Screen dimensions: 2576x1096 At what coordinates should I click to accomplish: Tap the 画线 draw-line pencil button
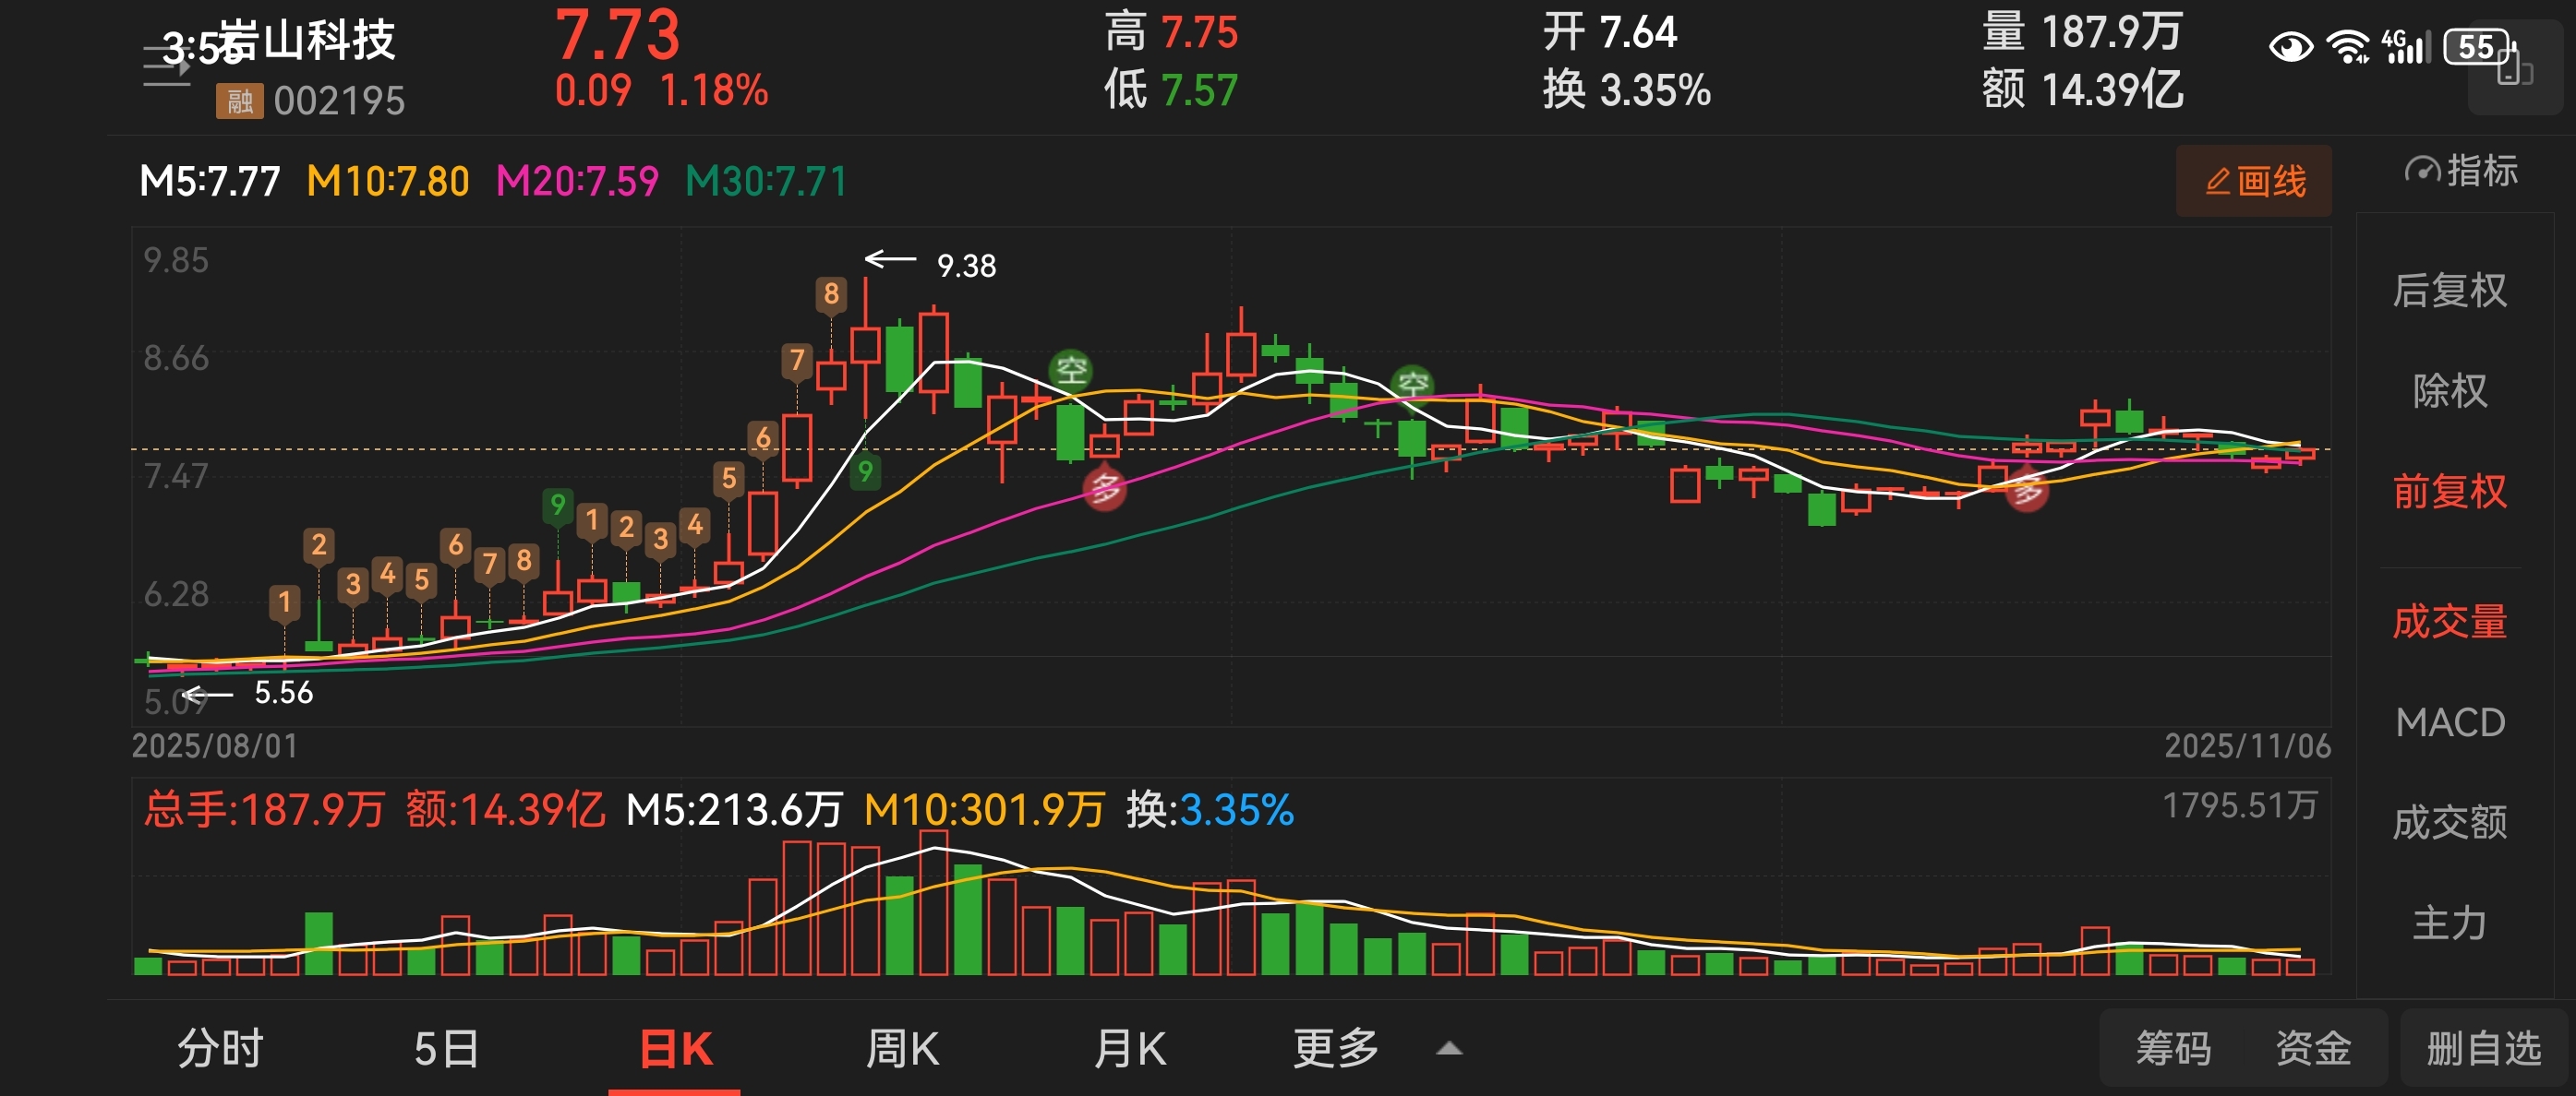point(2253,181)
